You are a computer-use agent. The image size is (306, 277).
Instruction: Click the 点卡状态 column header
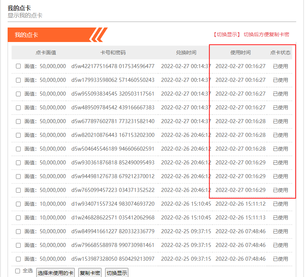(x=280, y=53)
